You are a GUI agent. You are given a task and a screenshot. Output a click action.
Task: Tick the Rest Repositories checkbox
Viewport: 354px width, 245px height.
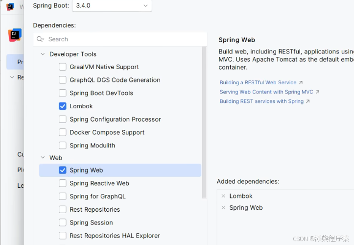tap(63, 210)
